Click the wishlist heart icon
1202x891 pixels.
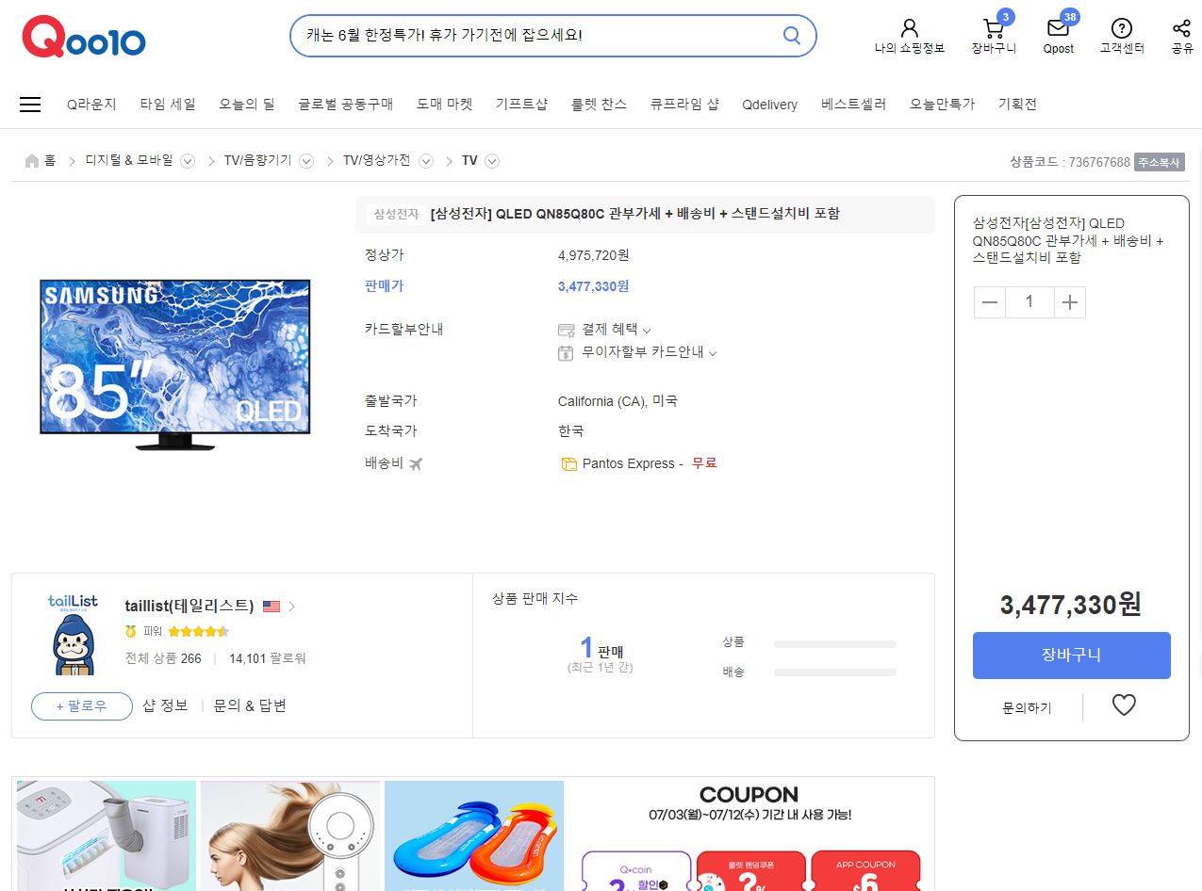coord(1124,705)
